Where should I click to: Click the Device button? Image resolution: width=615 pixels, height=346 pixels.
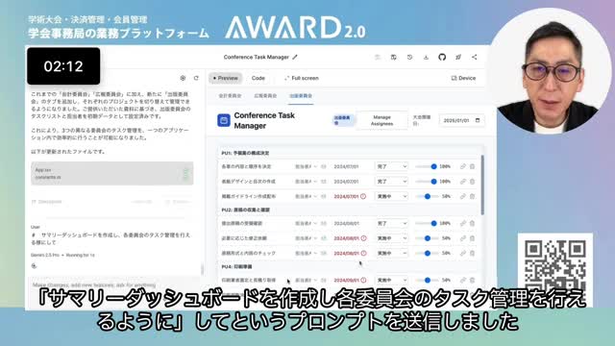[x=463, y=78]
